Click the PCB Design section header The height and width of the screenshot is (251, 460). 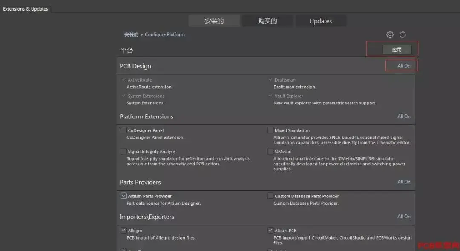[x=135, y=66]
